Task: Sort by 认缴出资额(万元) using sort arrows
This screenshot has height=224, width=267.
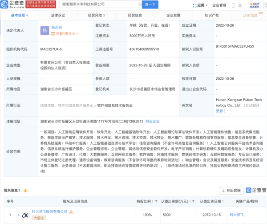Action: click(190, 201)
